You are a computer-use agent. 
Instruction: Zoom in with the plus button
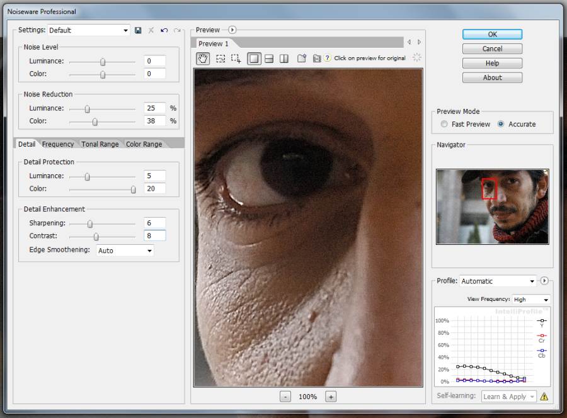pos(331,397)
